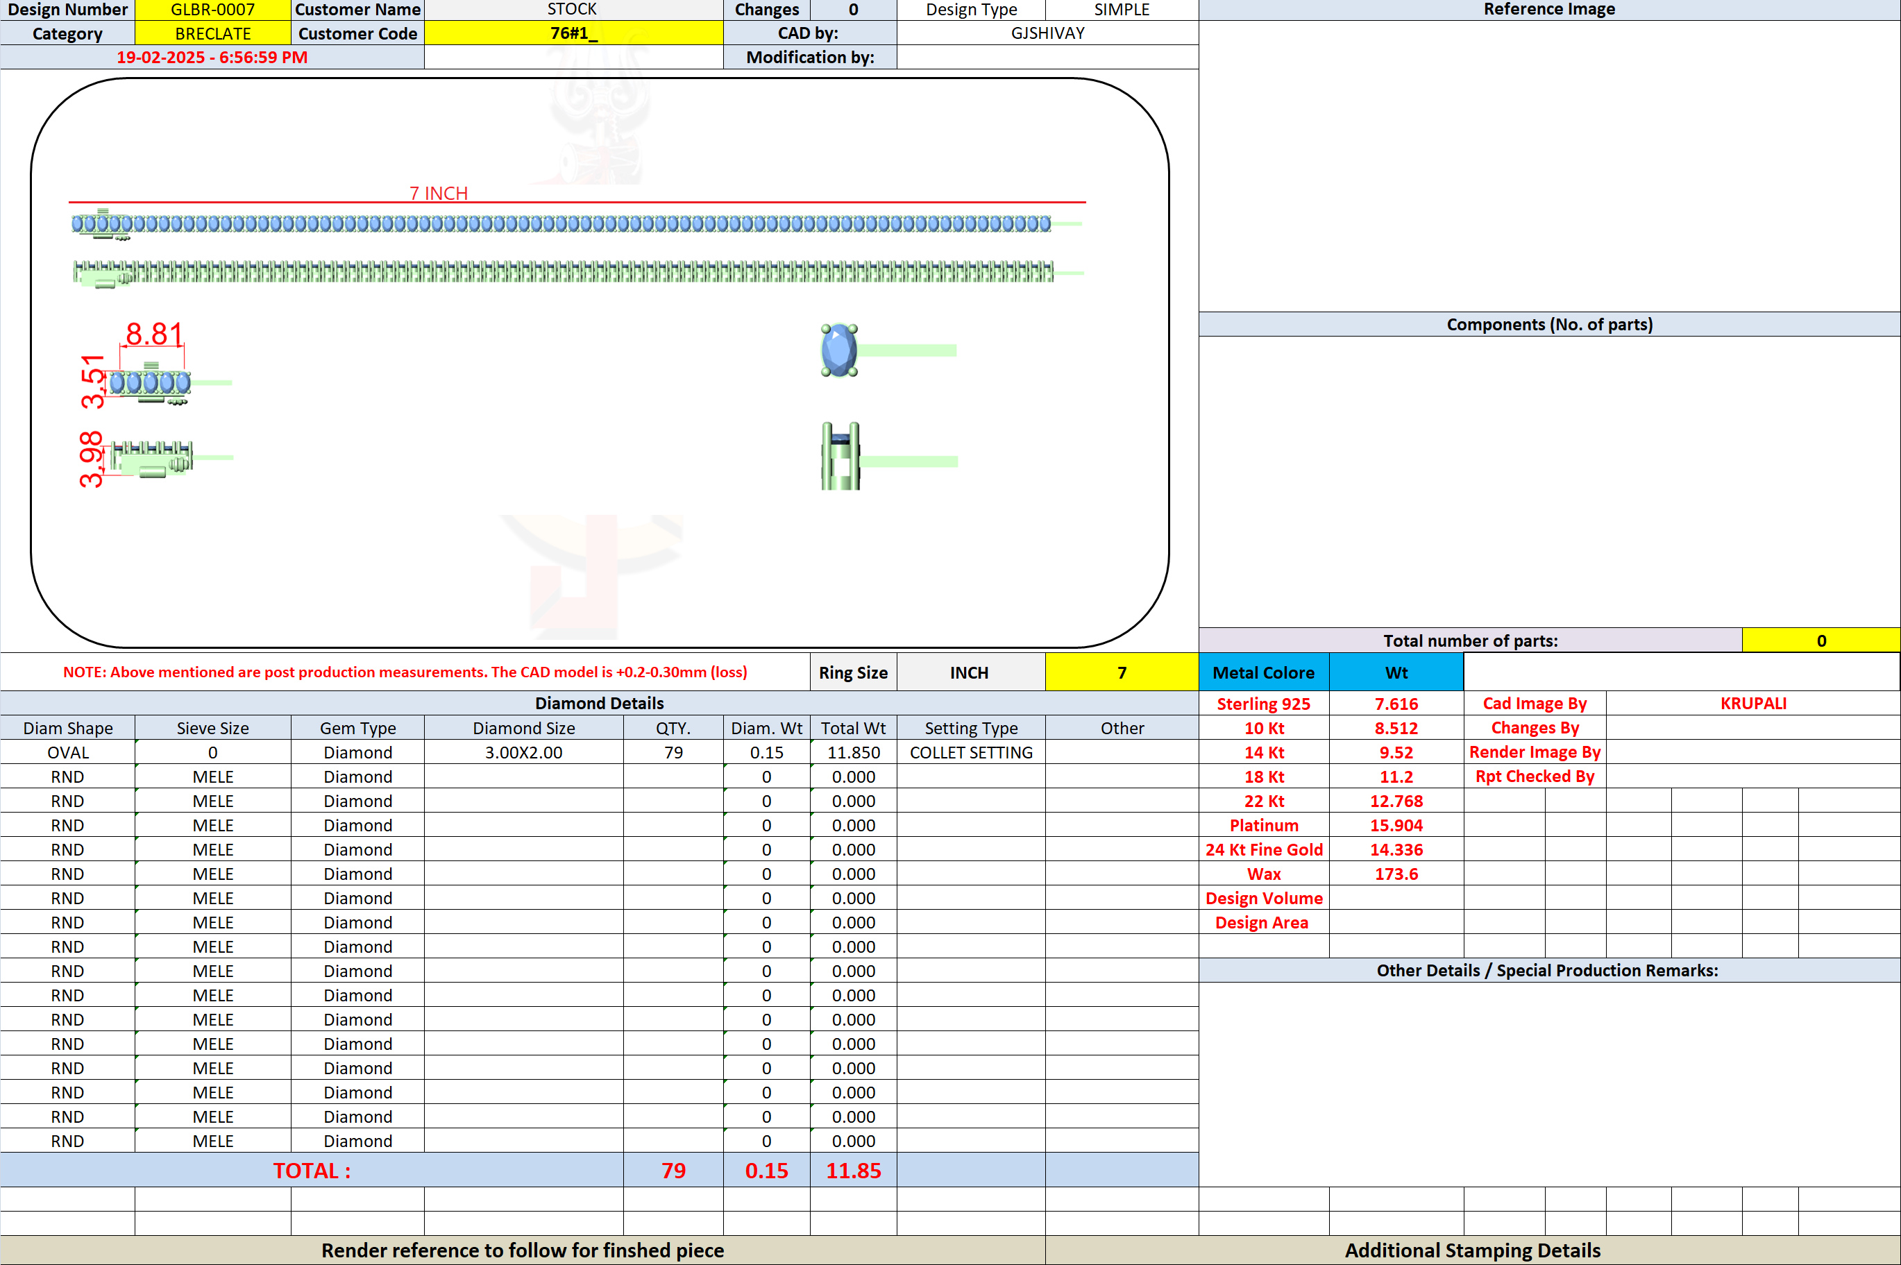Viewport: 1901px width, 1265px height.
Task: Select the Rpt Checked By label
Action: click(x=1535, y=776)
